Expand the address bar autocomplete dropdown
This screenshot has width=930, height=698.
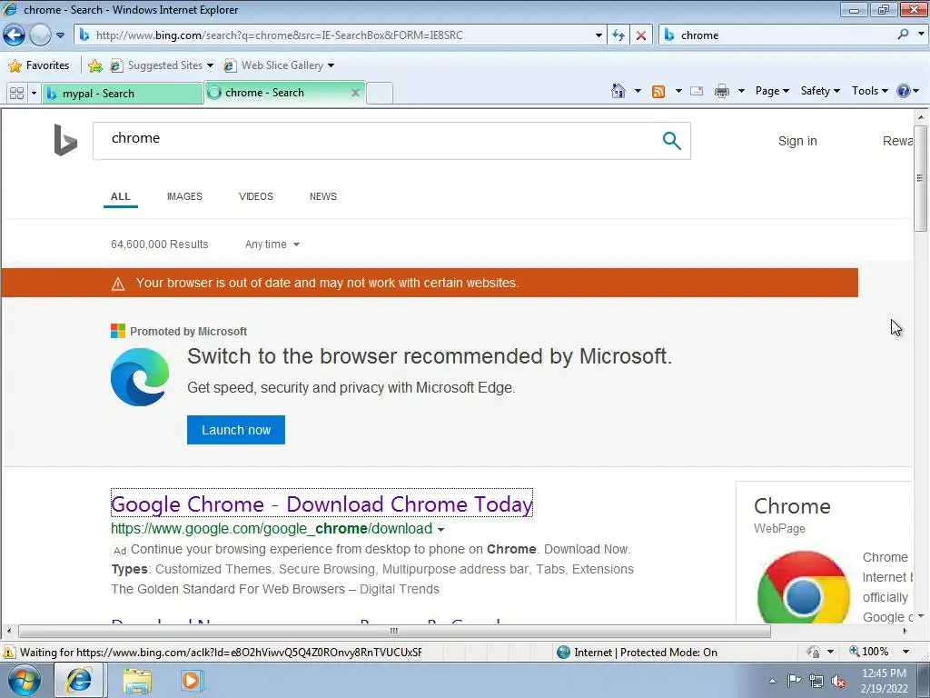pos(599,35)
